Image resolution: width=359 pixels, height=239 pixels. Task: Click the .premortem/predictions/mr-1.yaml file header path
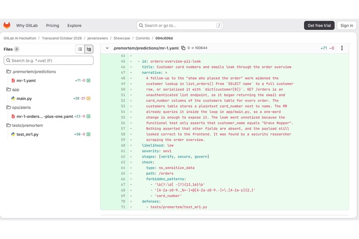tap(146, 48)
